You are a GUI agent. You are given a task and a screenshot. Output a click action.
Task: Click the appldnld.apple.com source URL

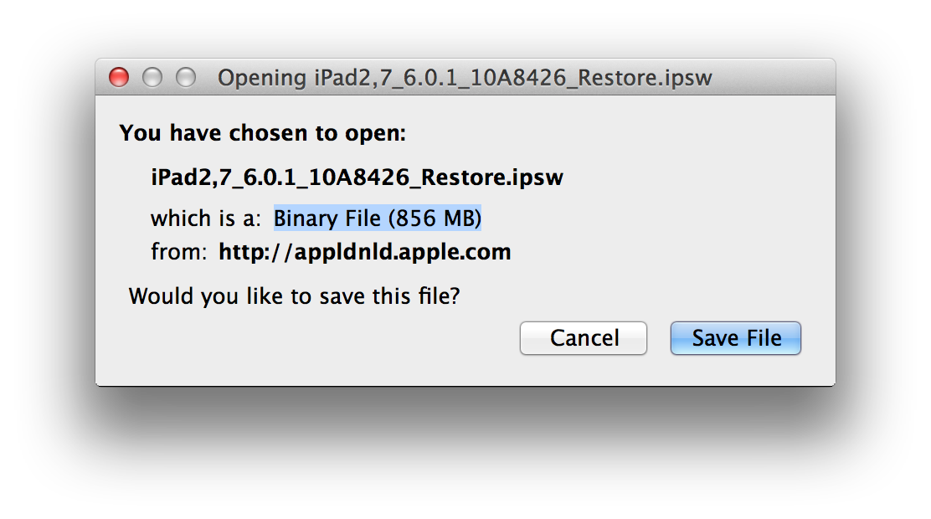point(364,252)
